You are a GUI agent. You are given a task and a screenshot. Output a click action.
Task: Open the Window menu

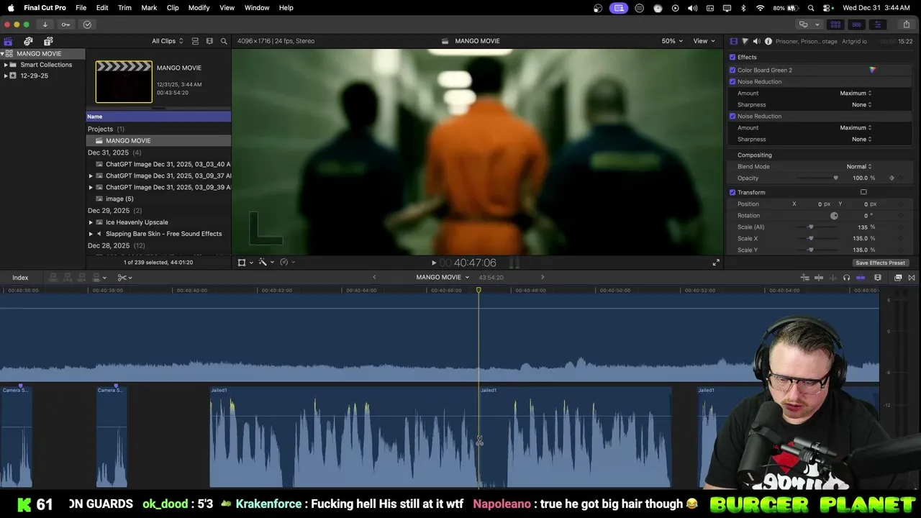point(257,8)
